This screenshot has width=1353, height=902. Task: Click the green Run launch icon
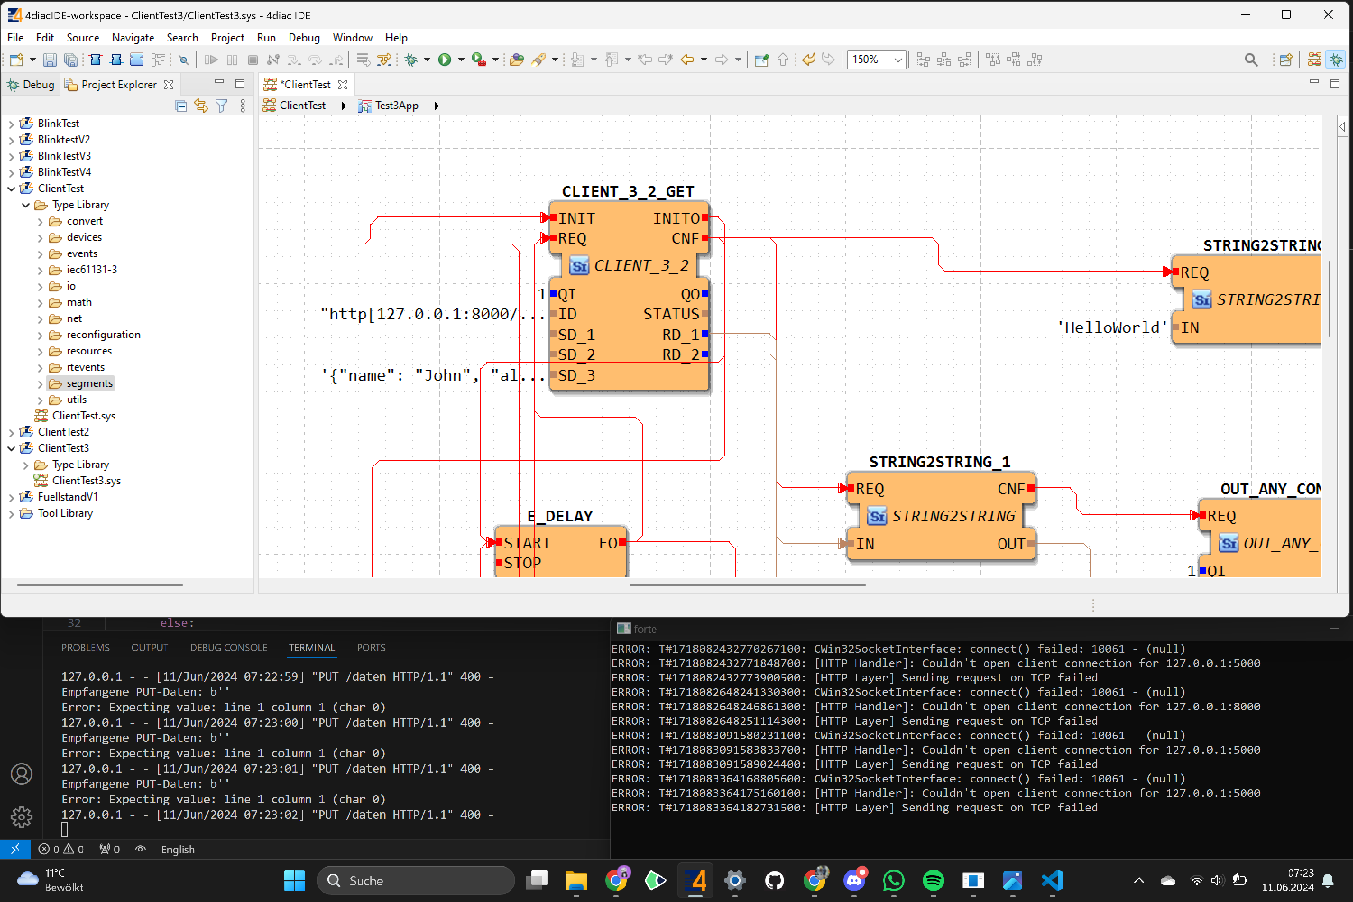pos(444,60)
